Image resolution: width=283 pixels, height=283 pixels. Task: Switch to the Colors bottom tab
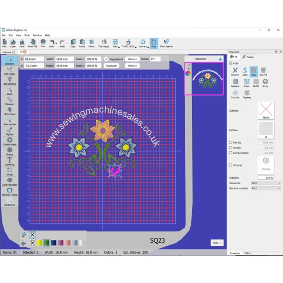(x=248, y=253)
